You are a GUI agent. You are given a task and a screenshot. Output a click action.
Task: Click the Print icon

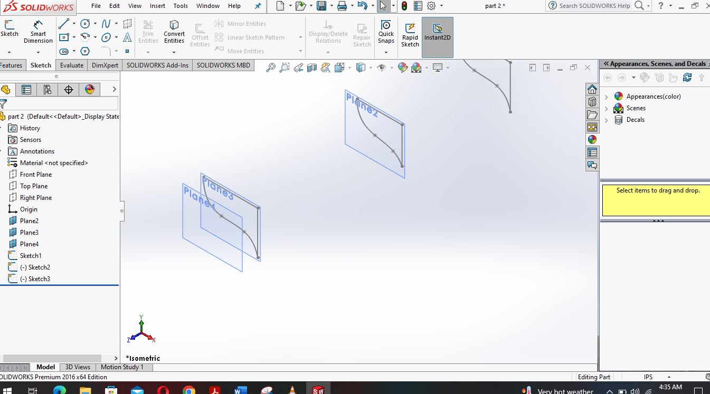coord(342,6)
